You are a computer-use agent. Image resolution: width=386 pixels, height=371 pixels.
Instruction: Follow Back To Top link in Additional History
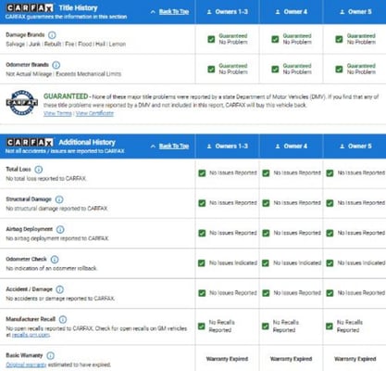(174, 147)
